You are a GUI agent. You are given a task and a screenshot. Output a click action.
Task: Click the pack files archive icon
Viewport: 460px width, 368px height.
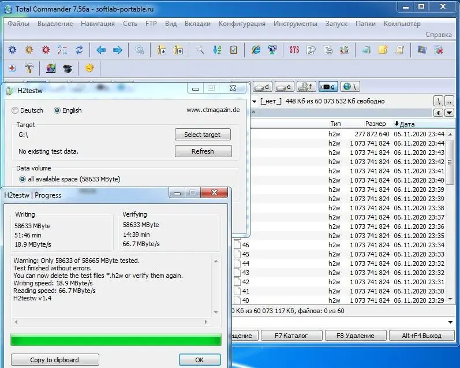pyautogui.click(x=162, y=50)
